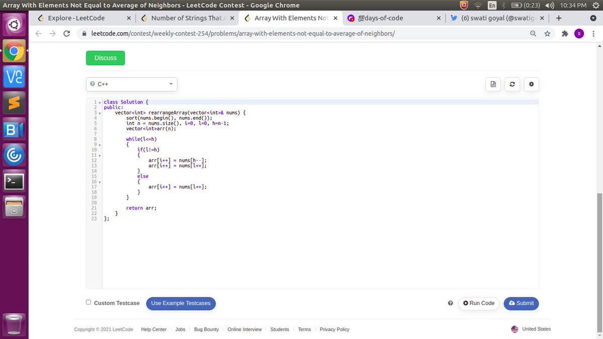Launch Terminal from the dock
603x339 pixels.
14,182
